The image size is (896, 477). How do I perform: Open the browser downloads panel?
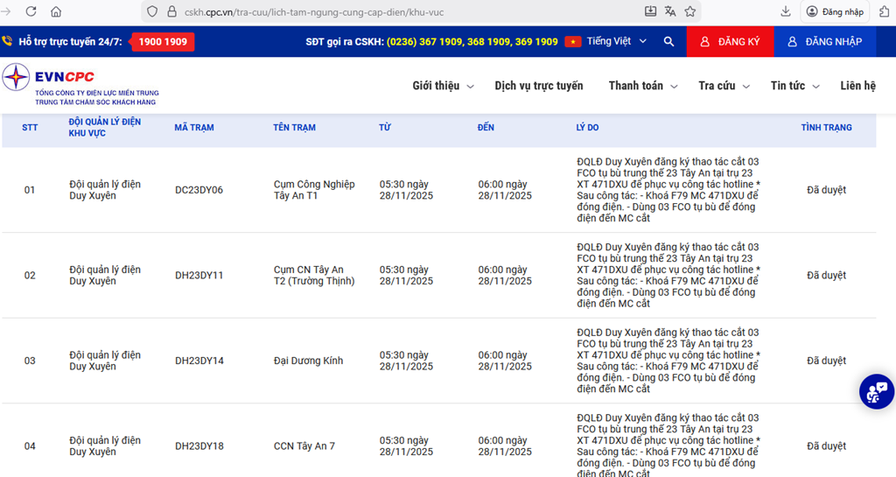786,11
